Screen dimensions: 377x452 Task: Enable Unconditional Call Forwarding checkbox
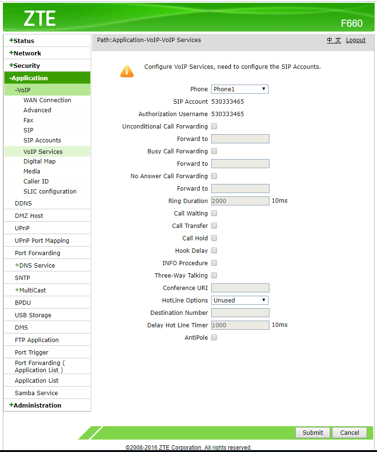tap(214, 126)
